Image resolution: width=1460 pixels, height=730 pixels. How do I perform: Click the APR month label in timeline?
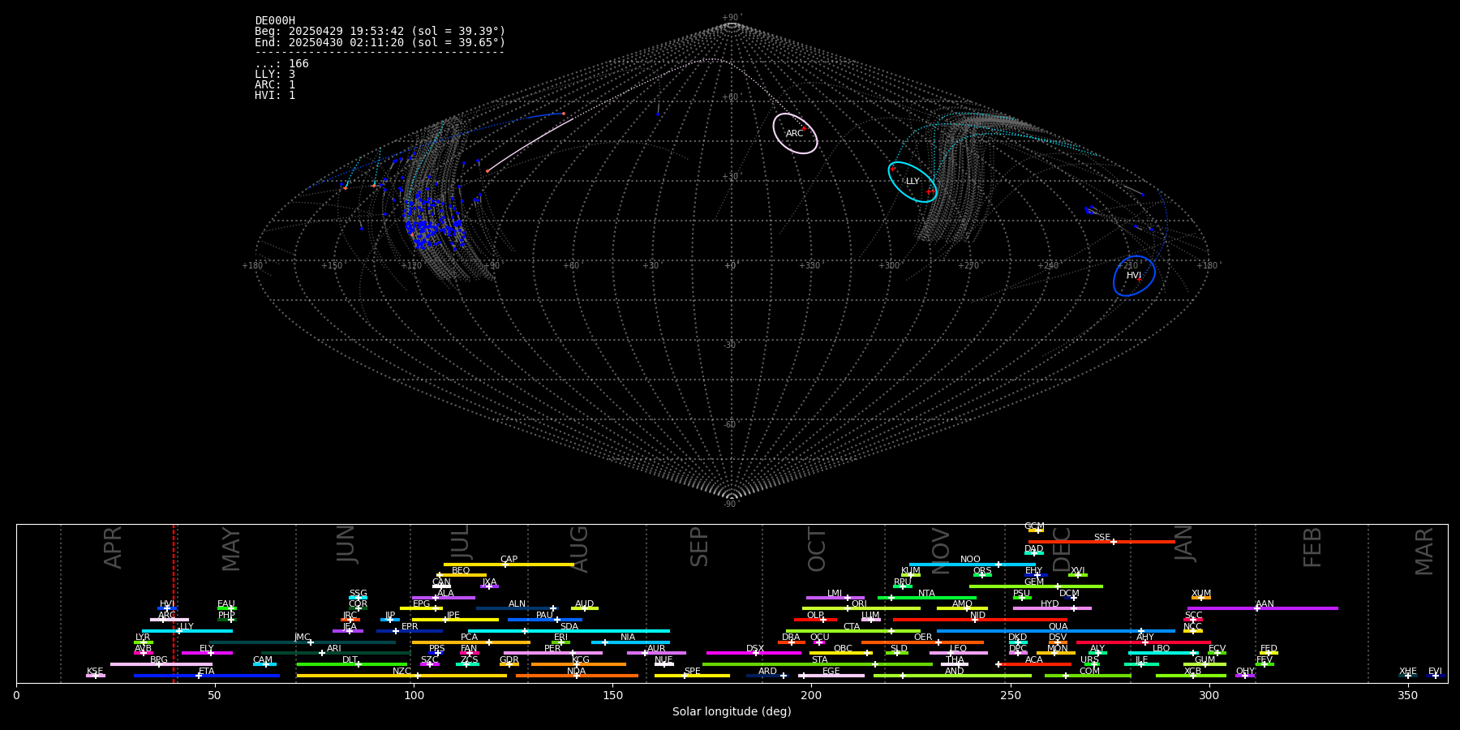click(x=114, y=547)
